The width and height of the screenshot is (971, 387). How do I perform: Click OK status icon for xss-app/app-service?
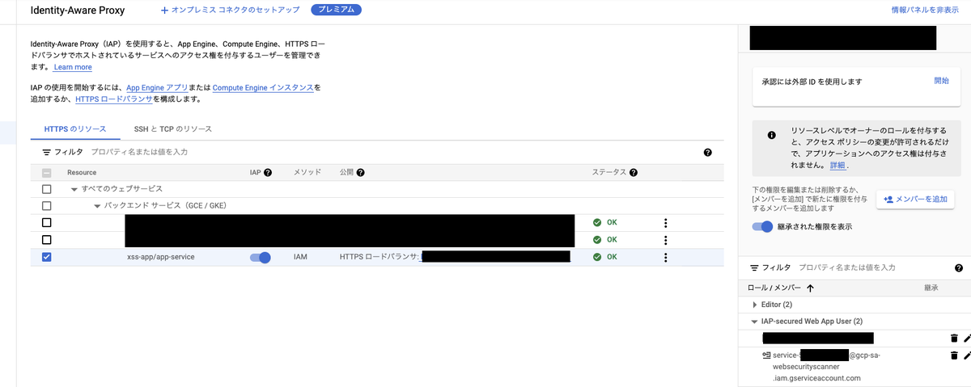597,257
